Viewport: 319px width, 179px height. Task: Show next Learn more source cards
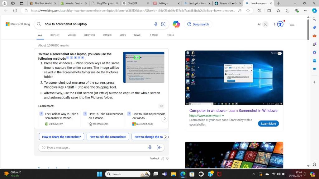pyautogui.click(x=164, y=119)
